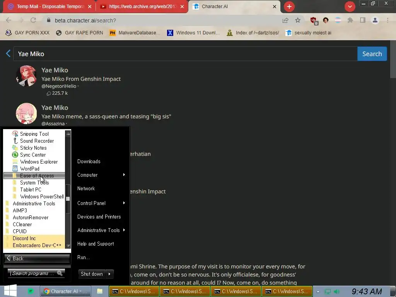The width and height of the screenshot is (396, 297).
Task: Toggle the browser side panel icon
Action: pyautogui.click(x=363, y=20)
